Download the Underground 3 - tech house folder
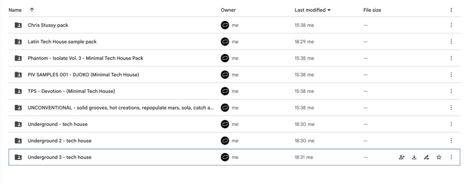Screen dimensions: 464x184 (x=414, y=157)
